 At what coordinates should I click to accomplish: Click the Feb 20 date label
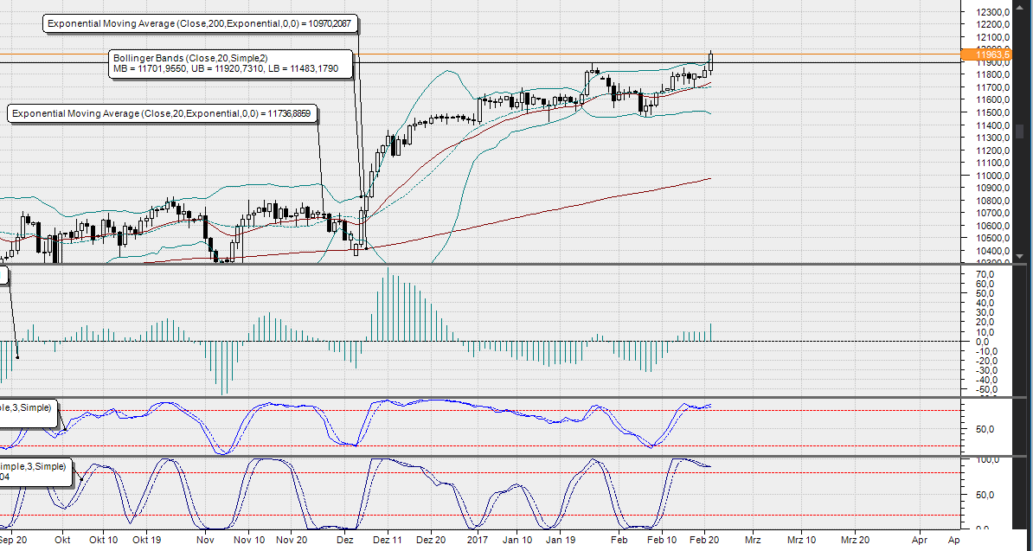[x=703, y=540]
